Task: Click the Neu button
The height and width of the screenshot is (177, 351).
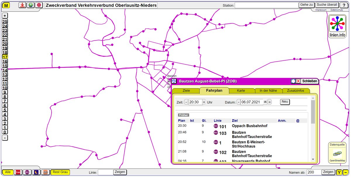Action: pyautogui.click(x=285, y=102)
